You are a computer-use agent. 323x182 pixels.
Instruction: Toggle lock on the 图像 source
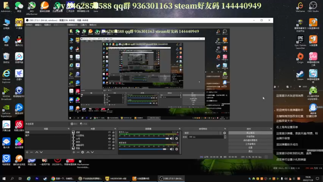pyautogui.click(x=113, y=148)
